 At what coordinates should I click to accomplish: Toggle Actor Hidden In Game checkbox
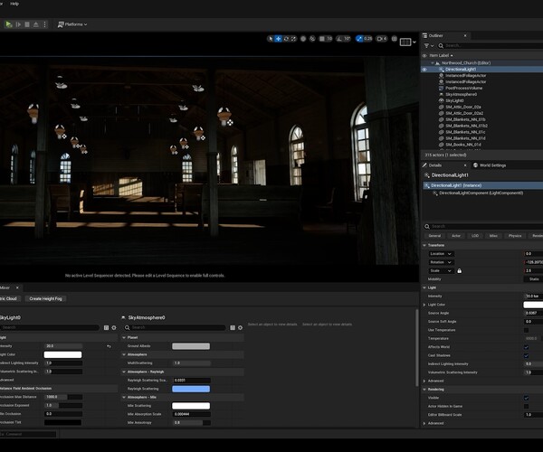[x=527, y=407]
